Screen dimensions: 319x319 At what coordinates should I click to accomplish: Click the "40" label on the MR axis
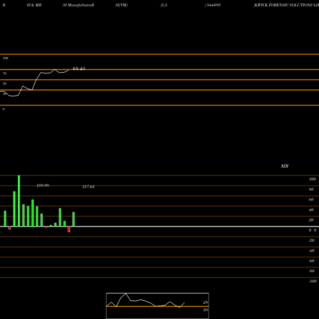(x=311, y=210)
